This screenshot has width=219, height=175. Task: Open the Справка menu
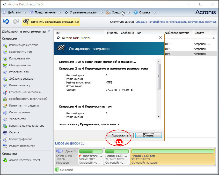click(x=144, y=12)
